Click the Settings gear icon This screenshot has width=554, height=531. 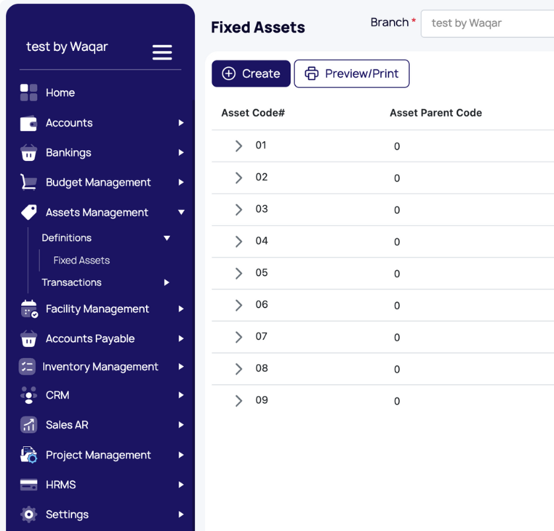[28, 514]
